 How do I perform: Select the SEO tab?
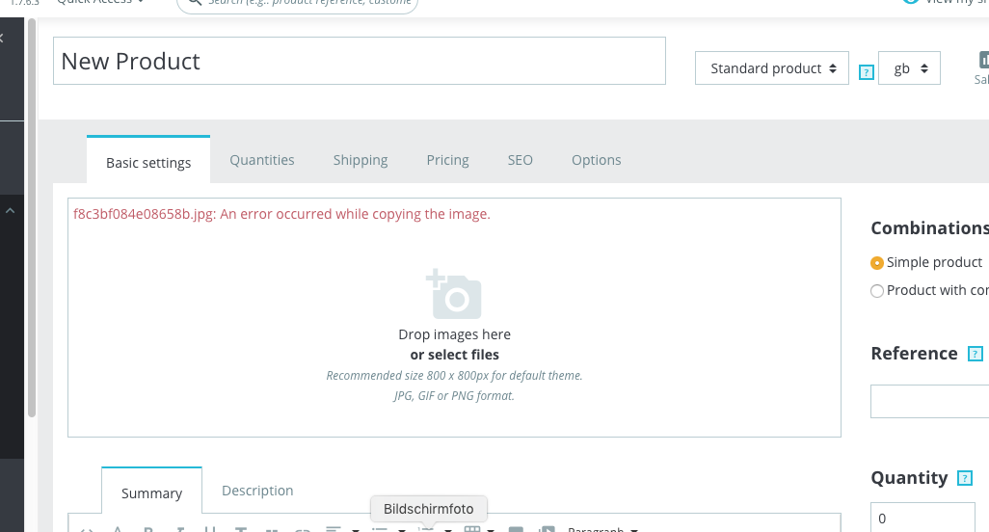point(520,160)
